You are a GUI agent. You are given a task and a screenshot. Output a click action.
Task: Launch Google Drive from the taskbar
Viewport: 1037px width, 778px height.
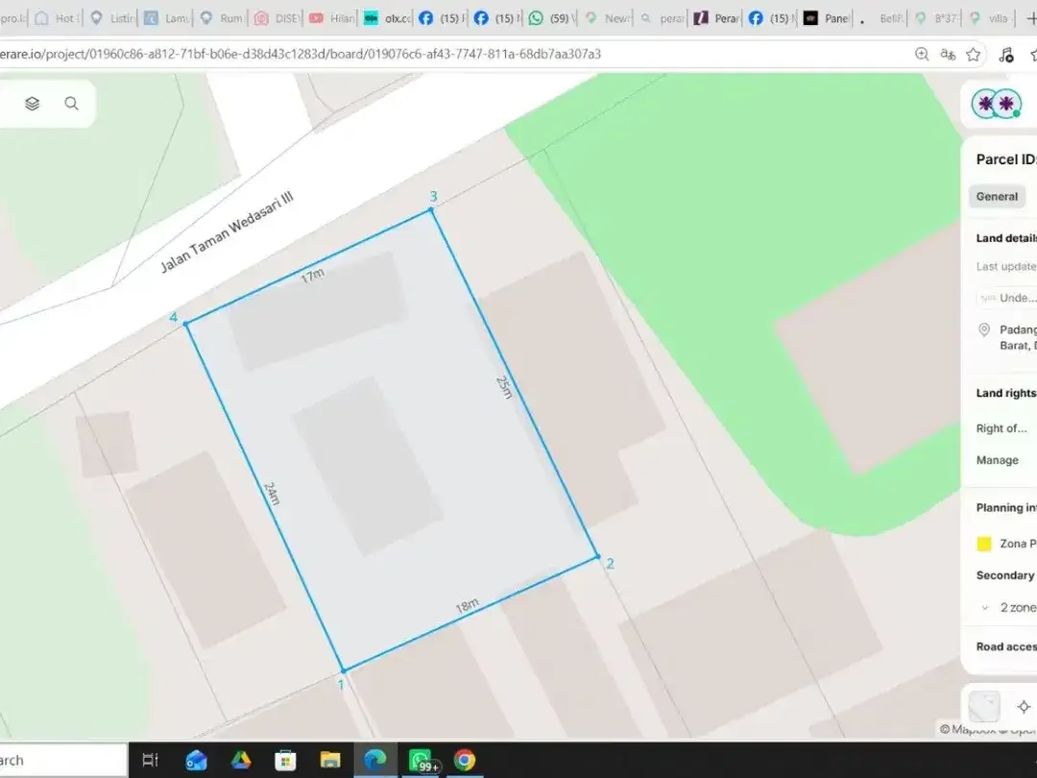[x=241, y=760]
